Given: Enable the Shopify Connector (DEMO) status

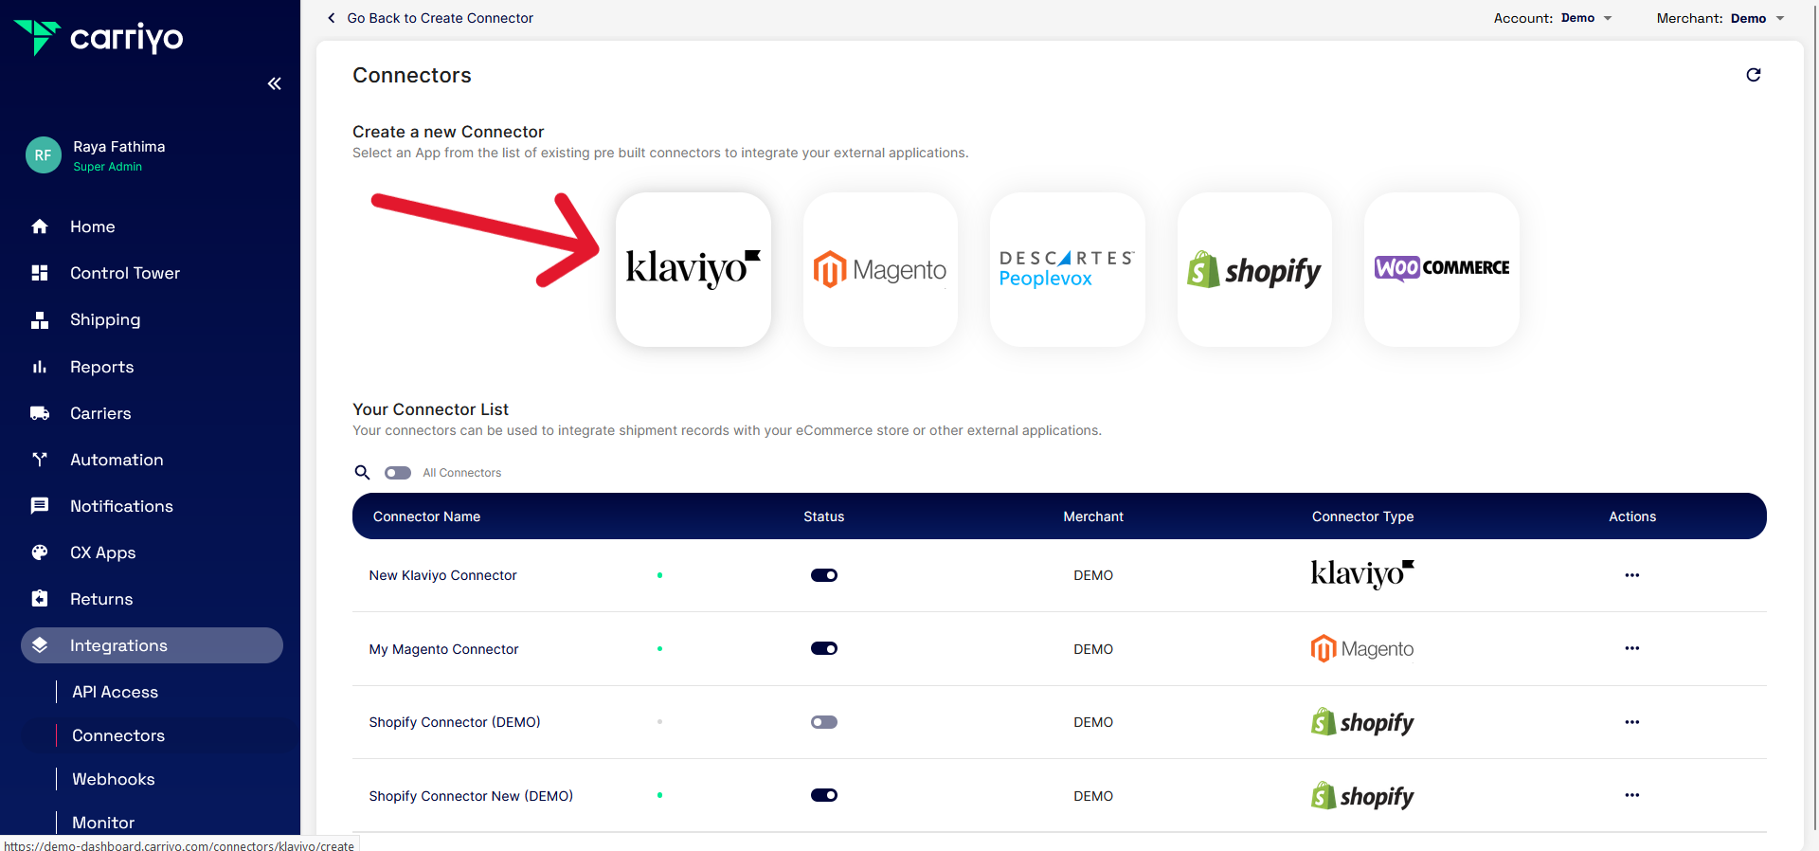Looking at the screenshot, I should (824, 722).
